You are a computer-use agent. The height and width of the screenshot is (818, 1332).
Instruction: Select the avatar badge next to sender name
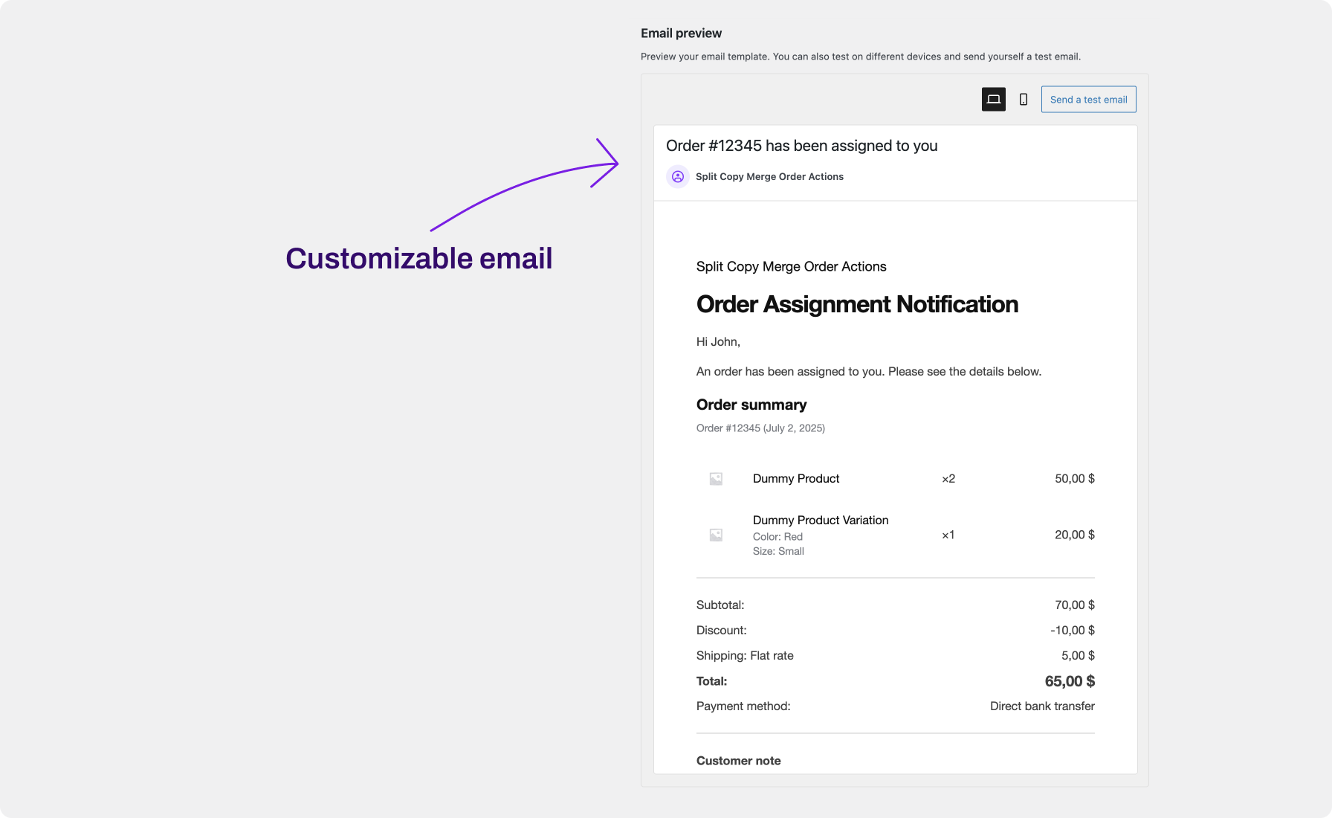pos(677,177)
